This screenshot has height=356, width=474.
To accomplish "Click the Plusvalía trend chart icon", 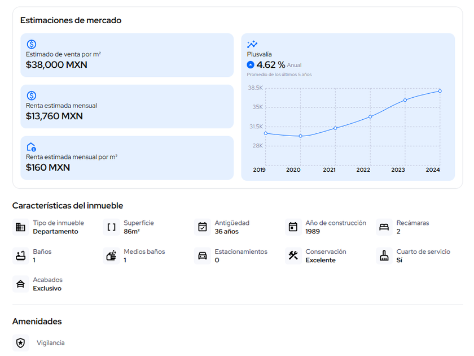I will pos(252,44).
